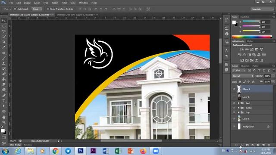Hide the Background layer
This screenshot has height=155, width=276.
pyautogui.click(x=234, y=127)
